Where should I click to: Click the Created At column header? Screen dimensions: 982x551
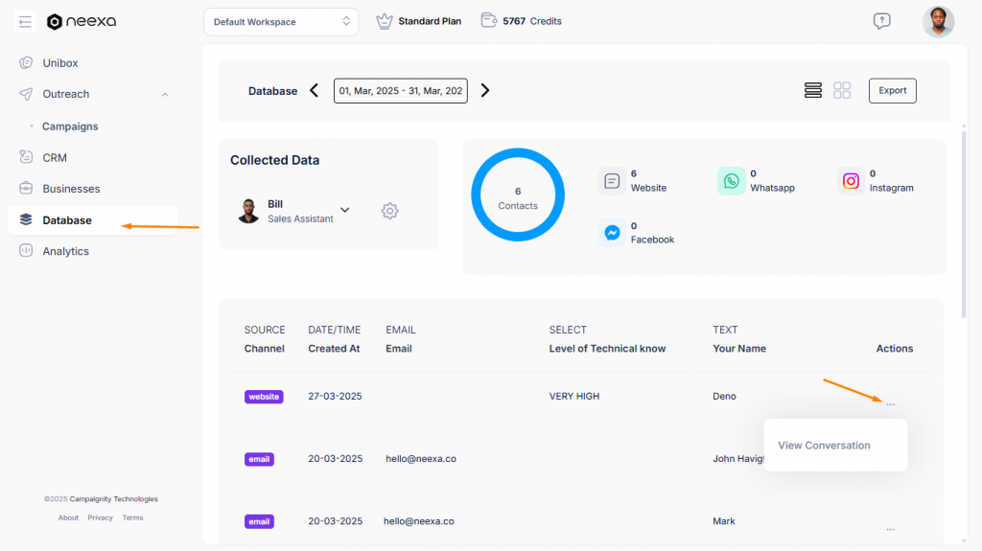tap(334, 349)
